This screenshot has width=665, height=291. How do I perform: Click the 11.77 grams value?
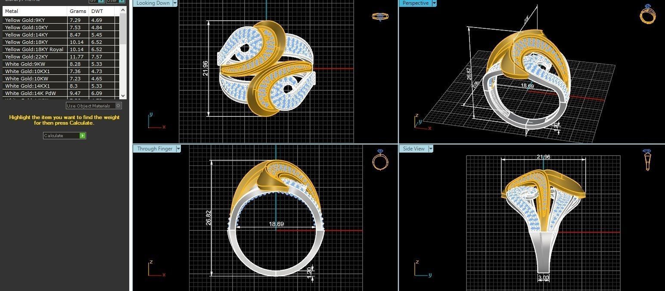[x=77, y=56]
